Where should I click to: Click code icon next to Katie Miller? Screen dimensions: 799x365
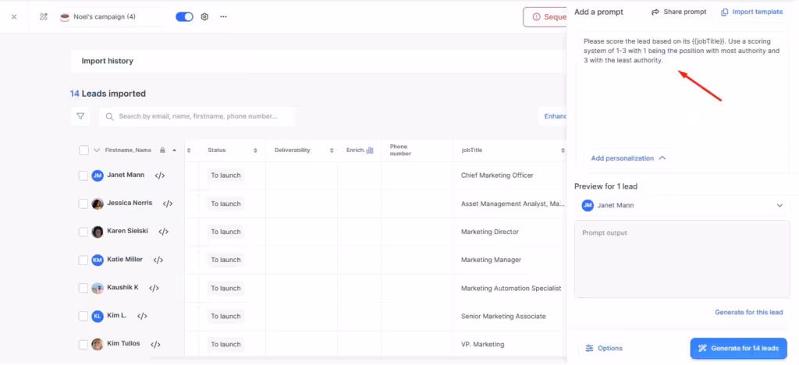pos(158,260)
